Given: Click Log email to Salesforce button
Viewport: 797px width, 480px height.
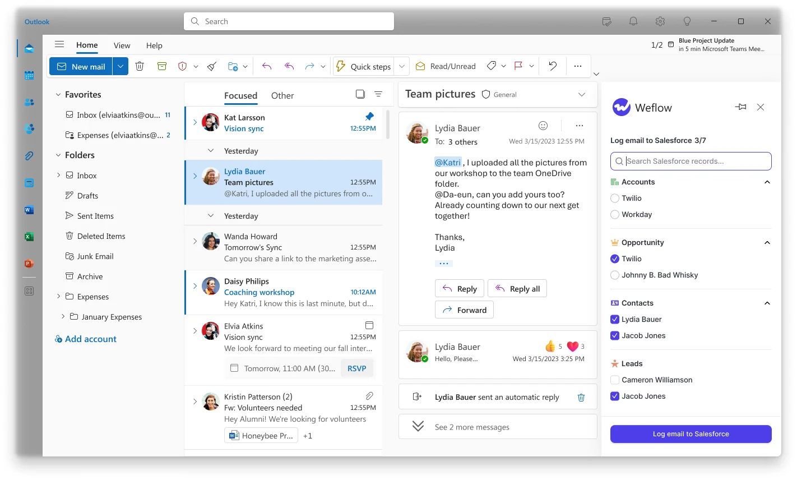Looking at the screenshot, I should point(691,434).
